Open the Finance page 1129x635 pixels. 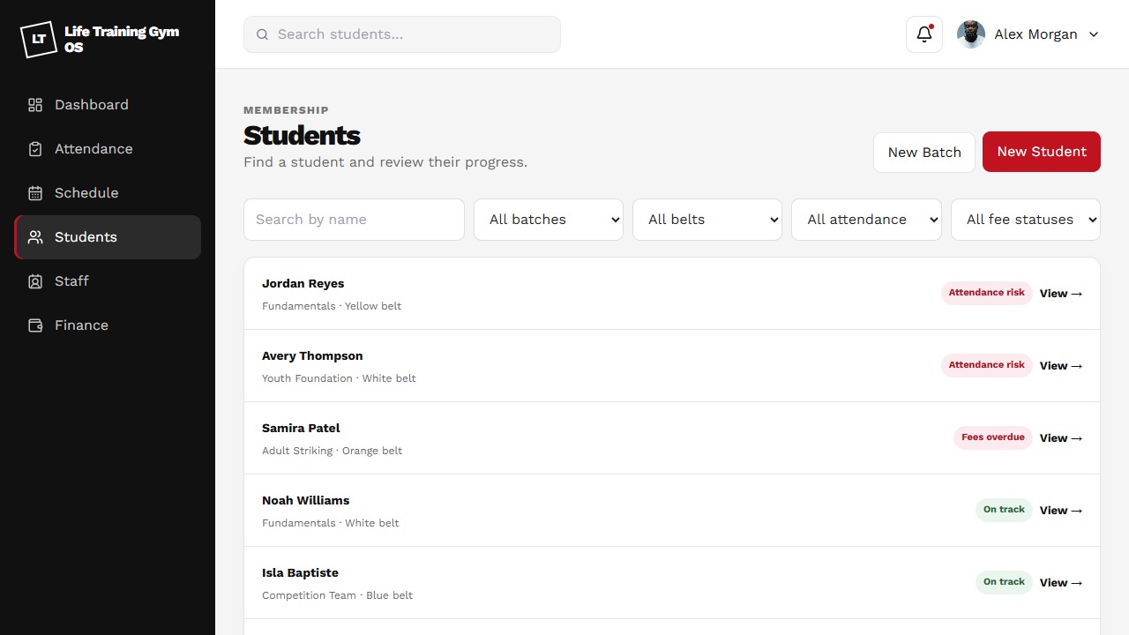point(108,325)
